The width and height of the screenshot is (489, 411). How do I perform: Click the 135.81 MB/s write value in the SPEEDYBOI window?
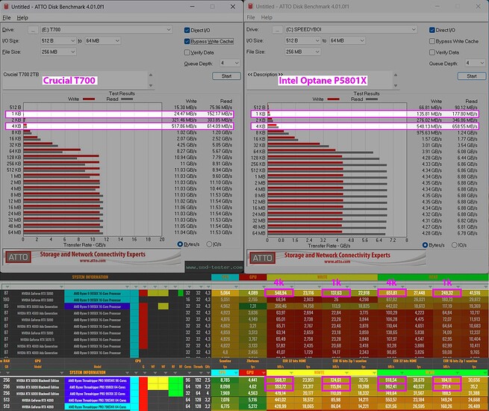click(429, 114)
